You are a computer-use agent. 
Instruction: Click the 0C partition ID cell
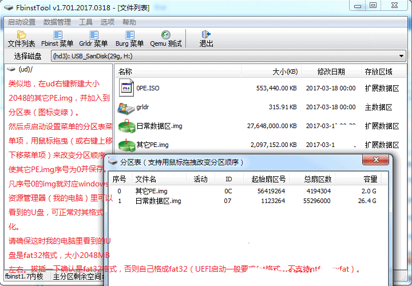[x=228, y=191]
